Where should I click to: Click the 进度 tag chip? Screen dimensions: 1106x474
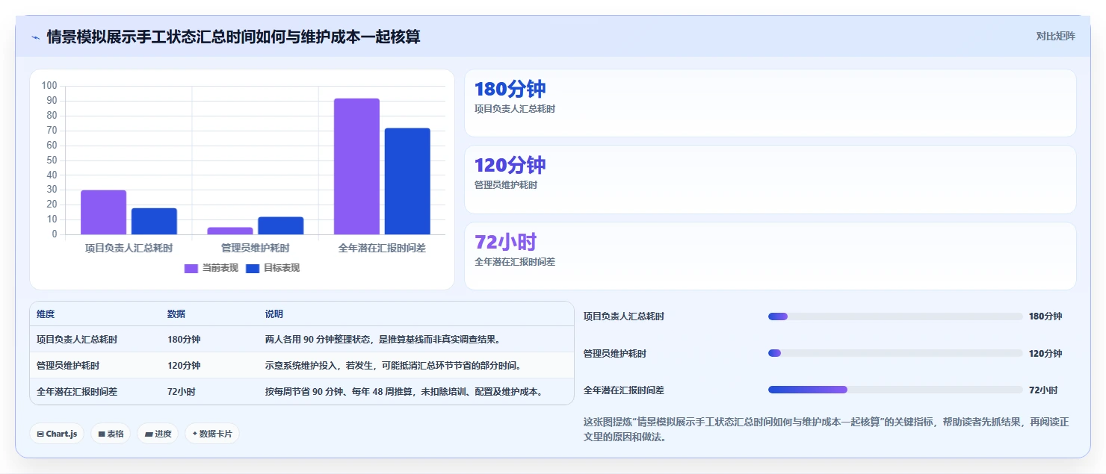(158, 434)
